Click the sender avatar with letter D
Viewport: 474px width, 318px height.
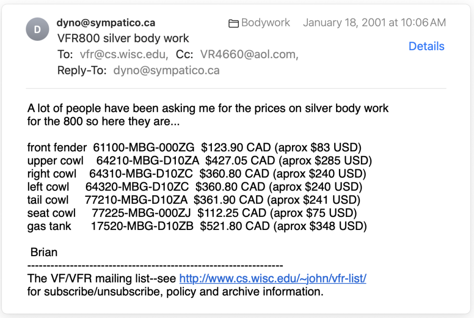[37, 30]
